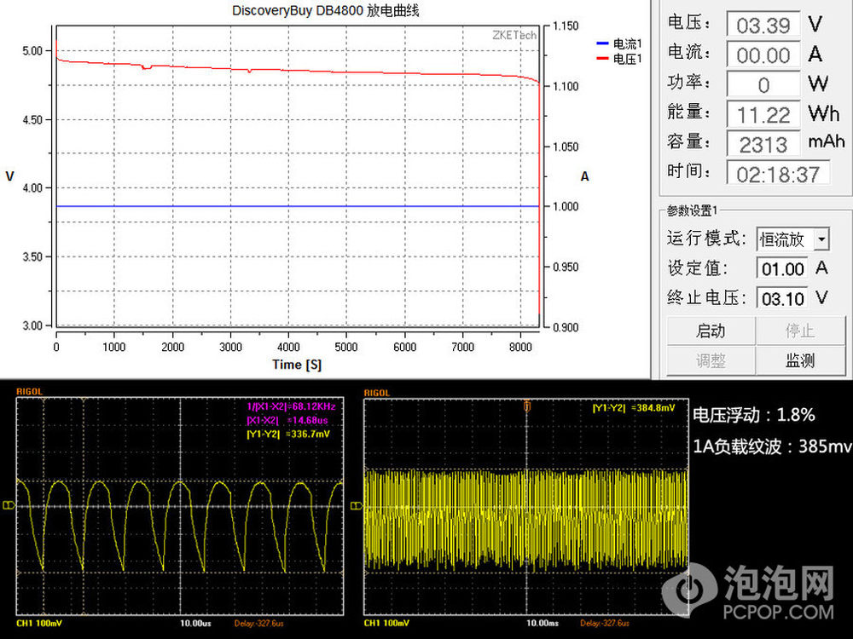Image resolution: width=853 pixels, height=639 pixels.
Task: Click the 设定值 input field showing 01.00
Action: pos(782,268)
